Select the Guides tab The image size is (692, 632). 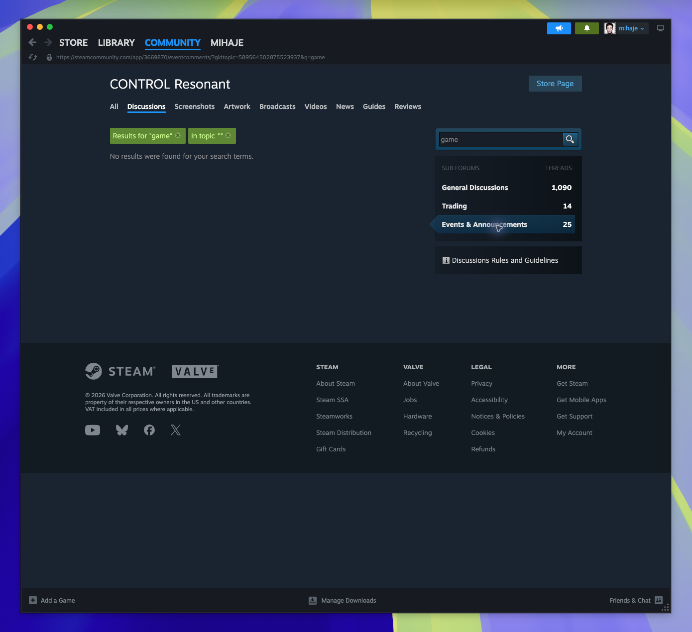(x=374, y=106)
